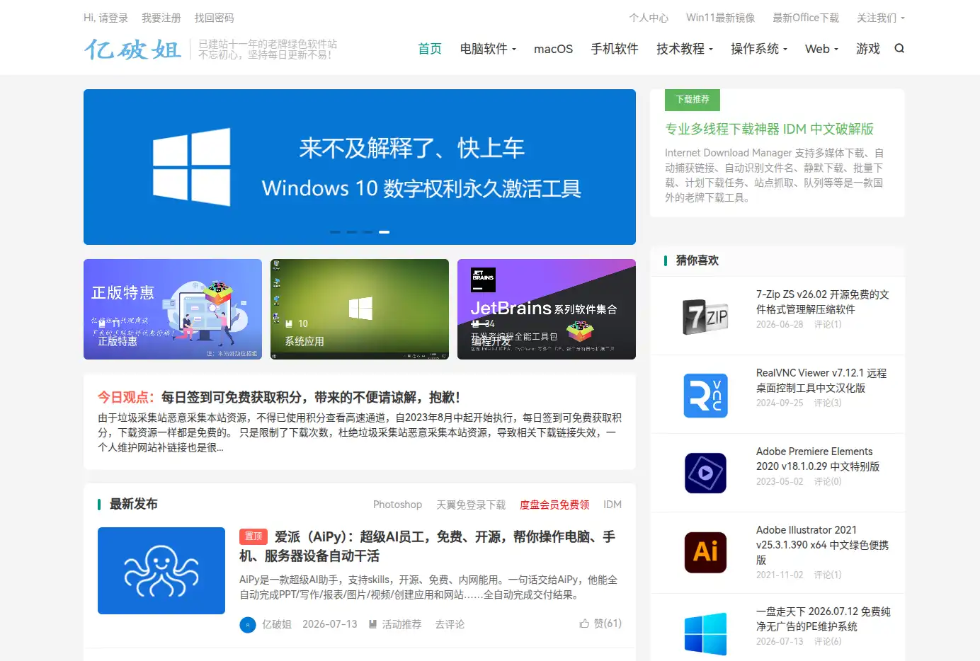Image resolution: width=980 pixels, height=661 pixels.
Task: Open the 度盘会员免费领 red link
Action: [x=554, y=505]
